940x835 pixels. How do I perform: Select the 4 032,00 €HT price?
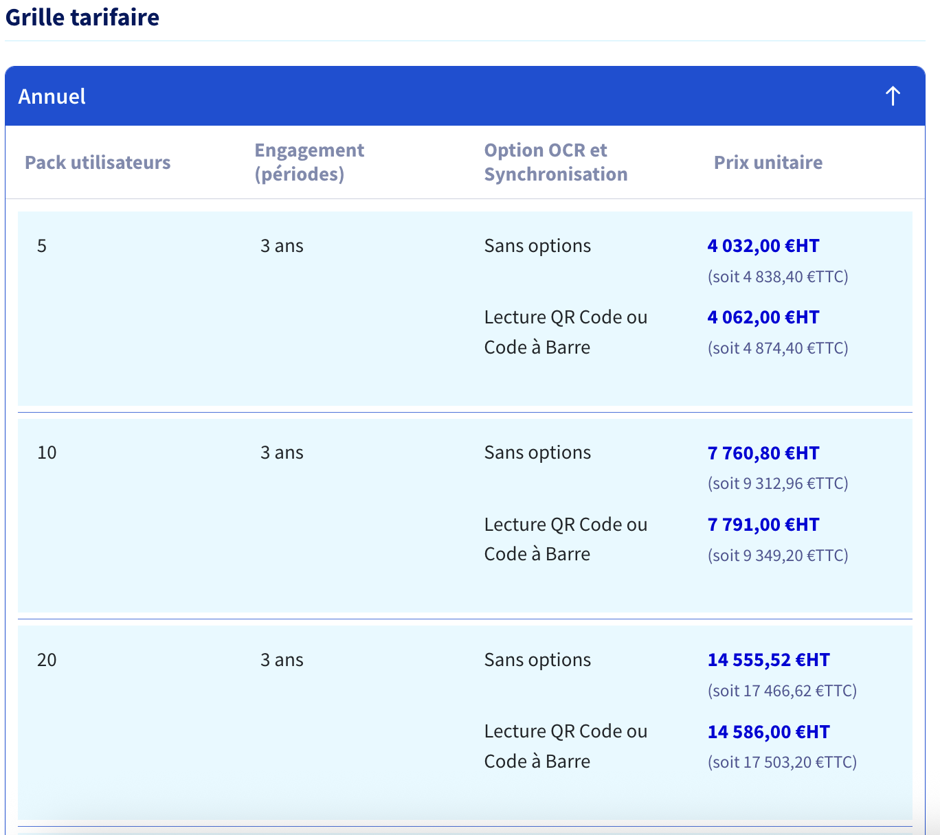(x=763, y=246)
